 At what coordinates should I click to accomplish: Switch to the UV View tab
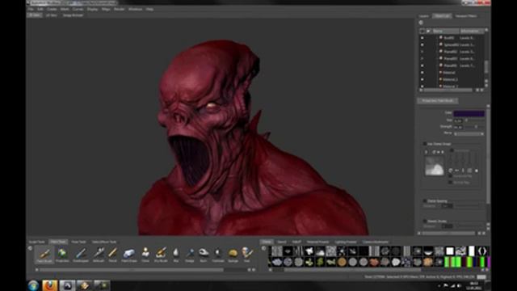[52, 15]
